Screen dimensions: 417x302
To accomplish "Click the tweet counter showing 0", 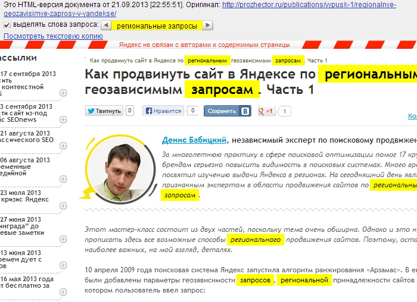I will click(130, 111).
